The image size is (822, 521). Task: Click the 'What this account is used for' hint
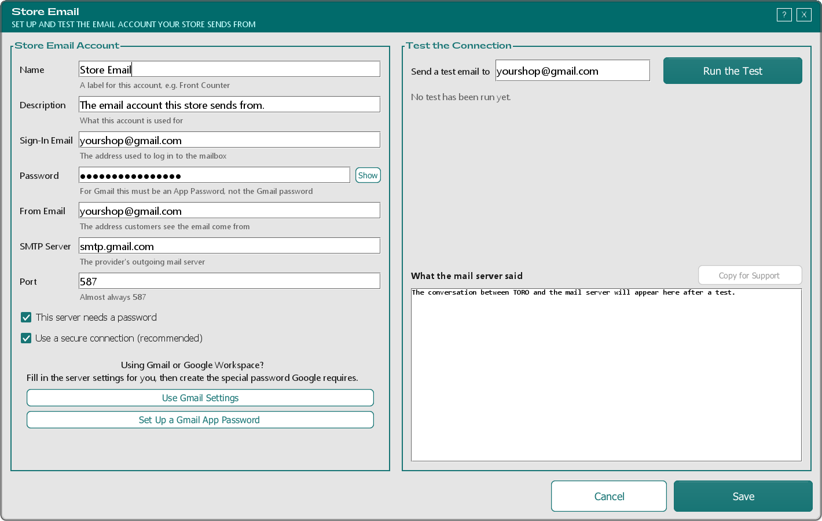(131, 120)
